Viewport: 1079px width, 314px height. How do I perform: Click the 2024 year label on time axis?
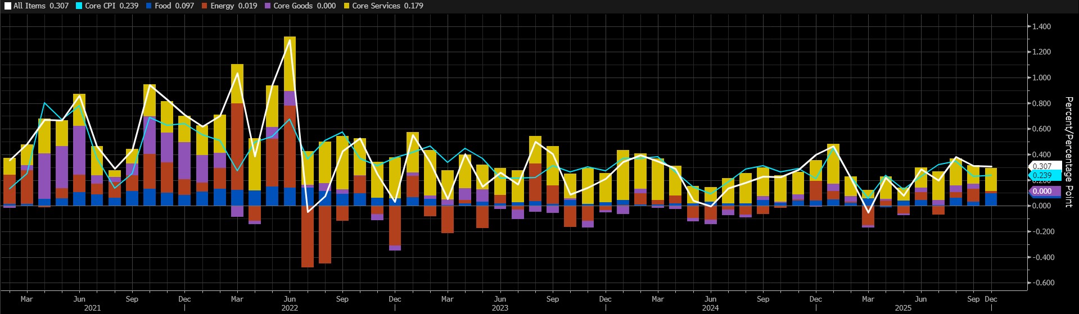(710, 308)
